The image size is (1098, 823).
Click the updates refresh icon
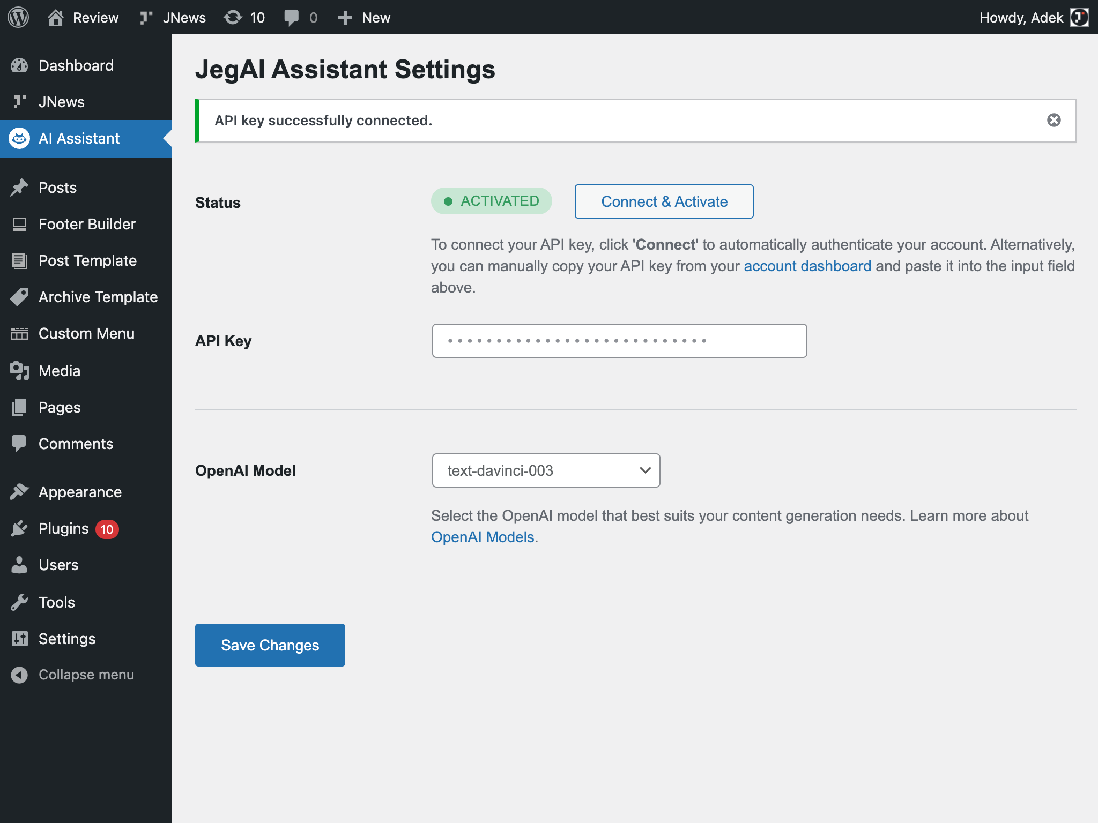233,17
